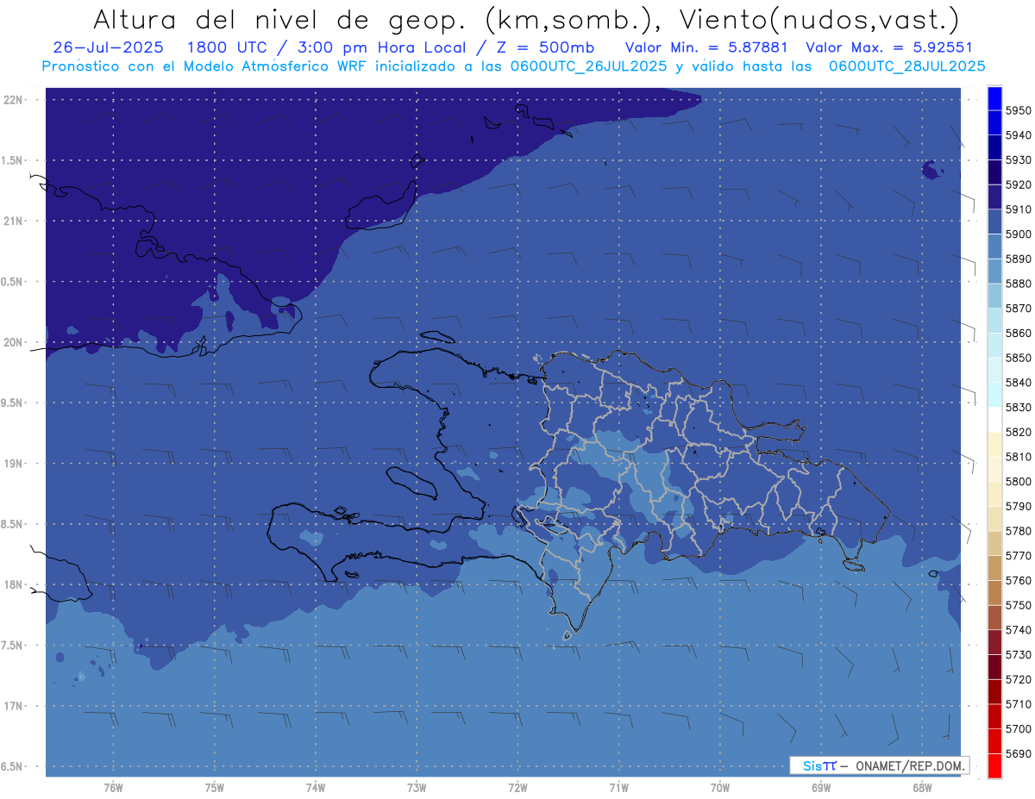This screenshot has height=799, width=1035.
Task: Pick the bright red swatch at color bar bottom
Action: (x=994, y=765)
